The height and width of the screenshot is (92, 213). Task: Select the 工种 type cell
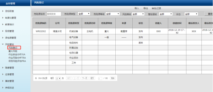(74, 63)
